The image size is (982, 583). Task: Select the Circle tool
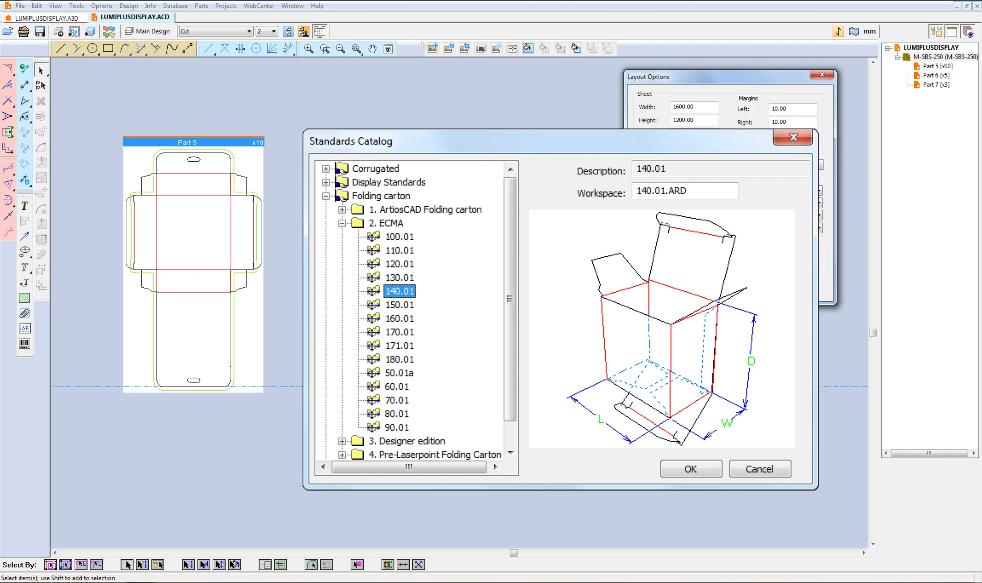(93, 48)
